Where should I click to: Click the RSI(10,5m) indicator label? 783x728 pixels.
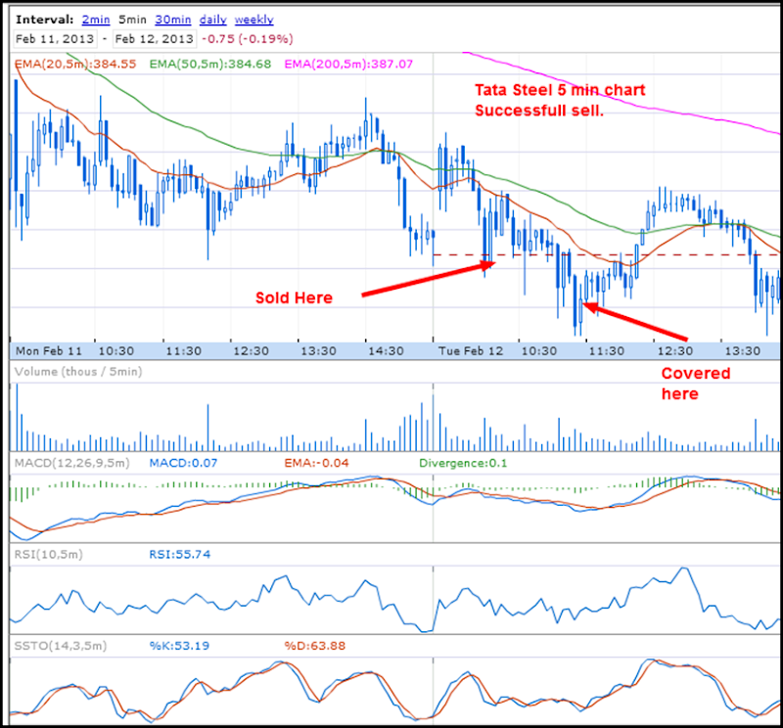48,554
